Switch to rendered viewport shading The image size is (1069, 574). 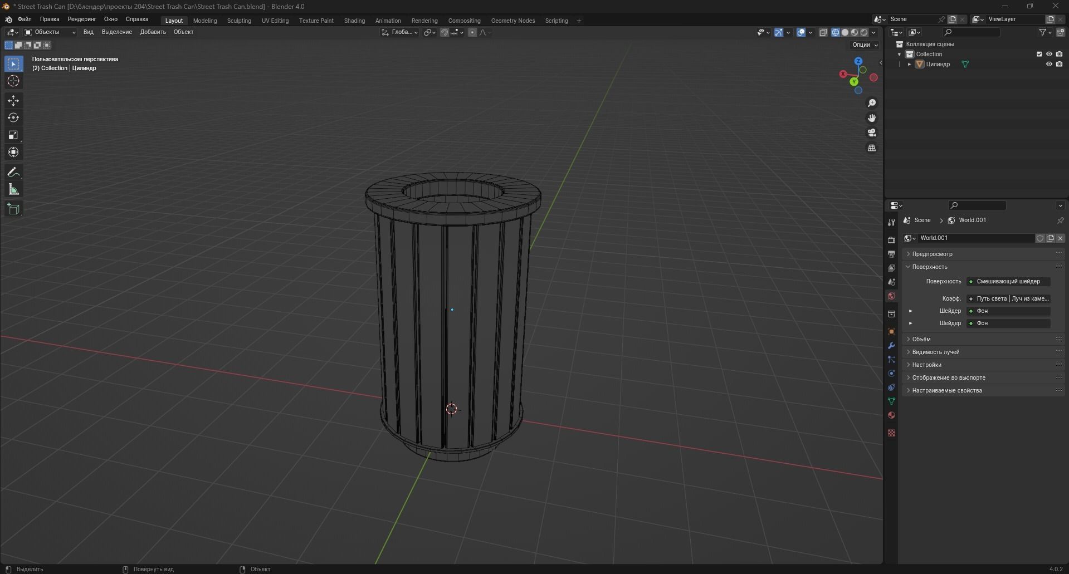[864, 32]
